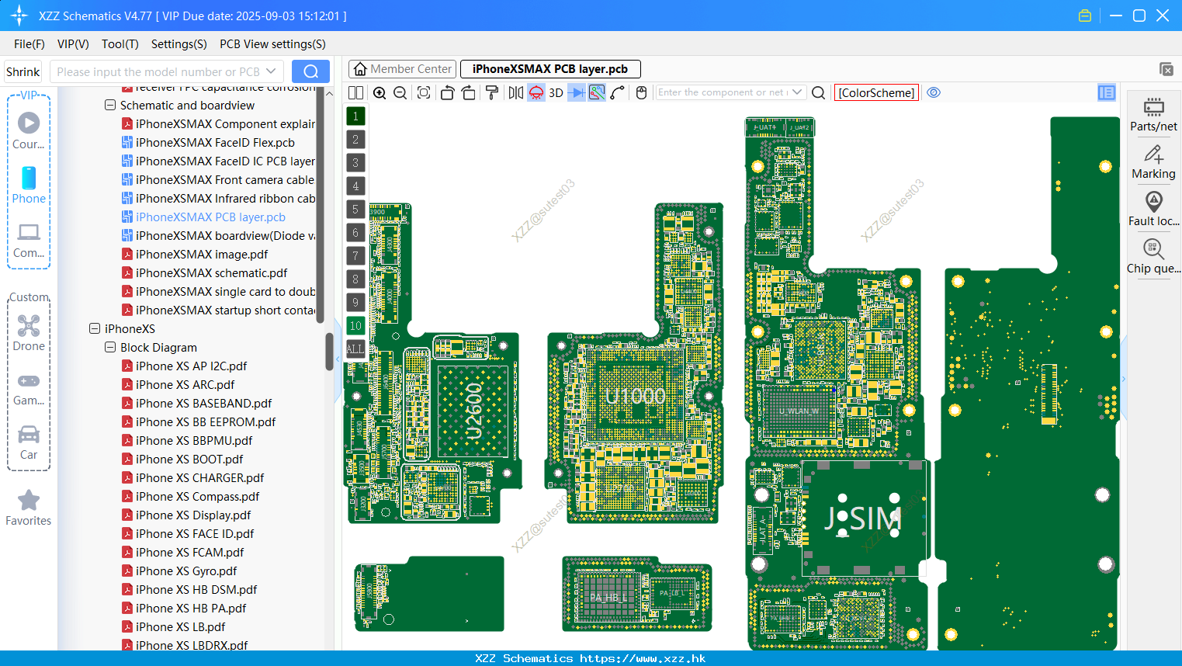The image size is (1182, 666).
Task: Open the Tool(T) menu
Action: (120, 44)
